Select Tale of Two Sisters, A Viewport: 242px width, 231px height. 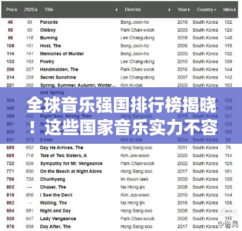click(x=64, y=155)
